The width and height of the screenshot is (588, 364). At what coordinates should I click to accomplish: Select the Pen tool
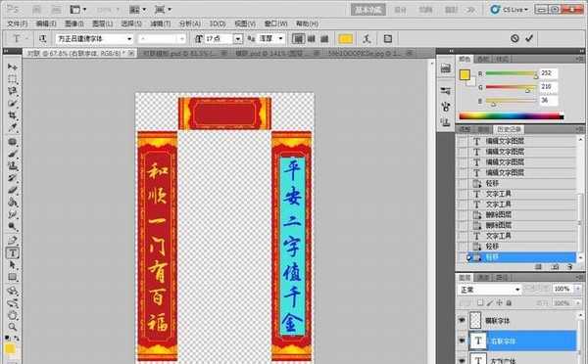13,241
